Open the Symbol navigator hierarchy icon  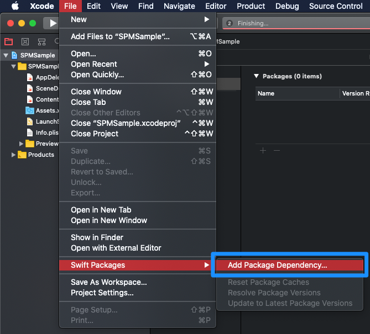pyautogui.click(x=42, y=42)
